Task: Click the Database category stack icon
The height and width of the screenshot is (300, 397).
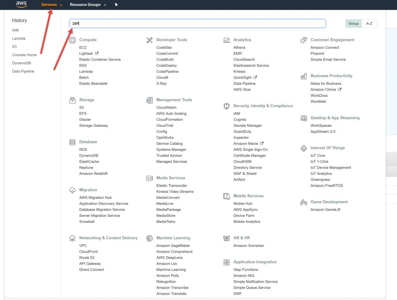Action: tap(72, 142)
